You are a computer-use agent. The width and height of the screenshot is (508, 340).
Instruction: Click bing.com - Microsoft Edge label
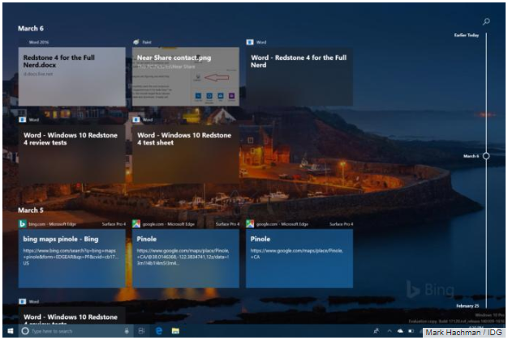pyautogui.click(x=52, y=224)
